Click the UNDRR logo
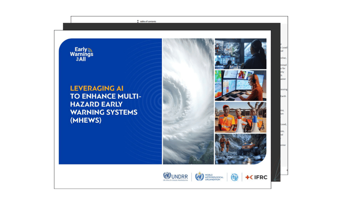The image size is (342, 205). 175,176
